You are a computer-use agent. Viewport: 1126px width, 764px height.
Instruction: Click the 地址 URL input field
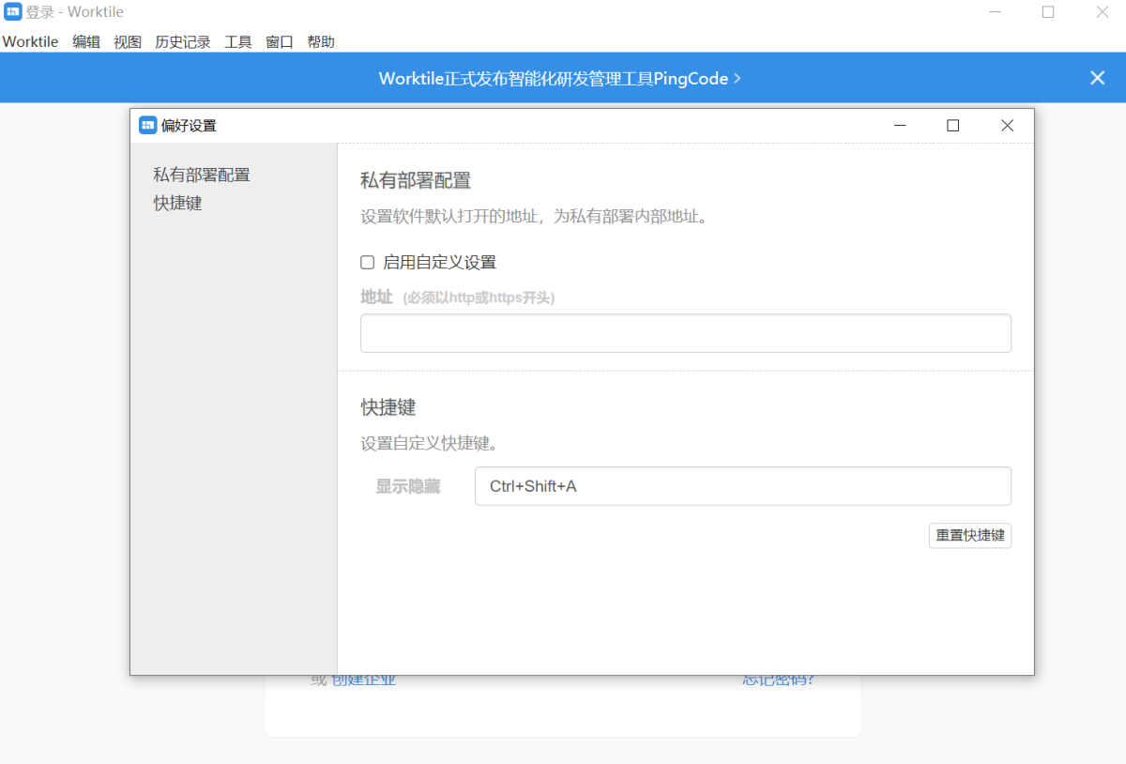coord(686,333)
